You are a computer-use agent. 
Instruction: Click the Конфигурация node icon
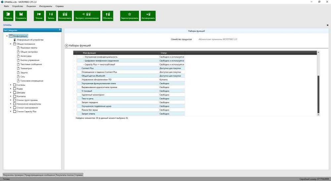11,36
